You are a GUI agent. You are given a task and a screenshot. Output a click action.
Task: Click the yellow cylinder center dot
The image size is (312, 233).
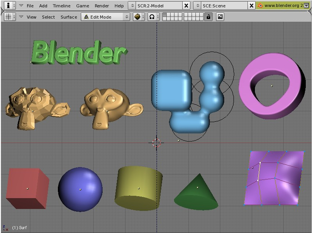tap(139, 188)
